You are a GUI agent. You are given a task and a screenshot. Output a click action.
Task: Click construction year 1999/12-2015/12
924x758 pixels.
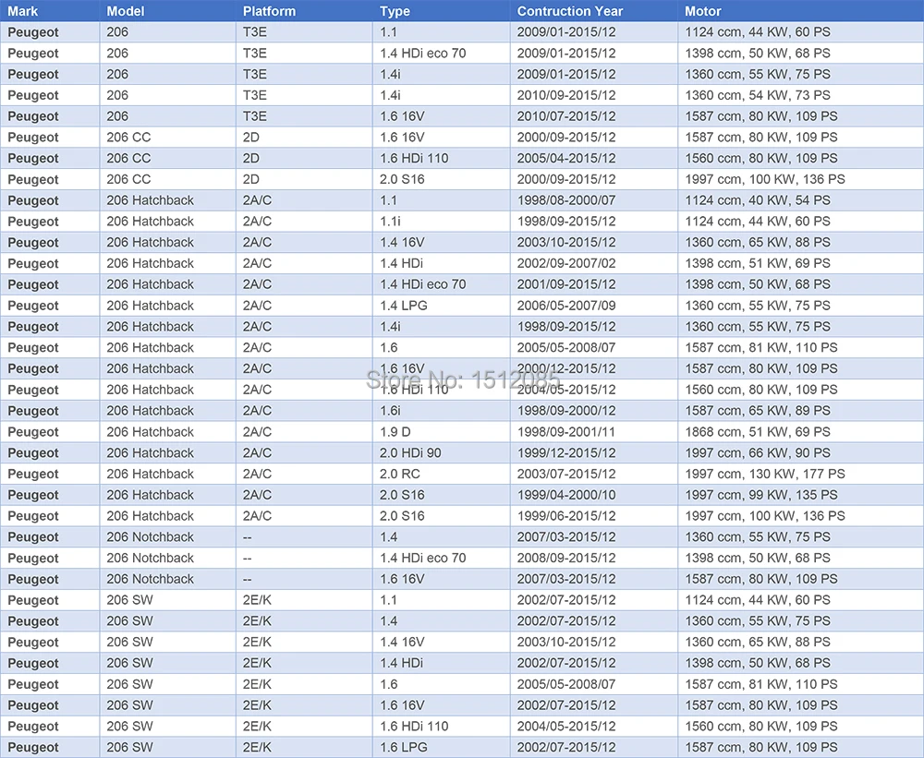point(566,453)
